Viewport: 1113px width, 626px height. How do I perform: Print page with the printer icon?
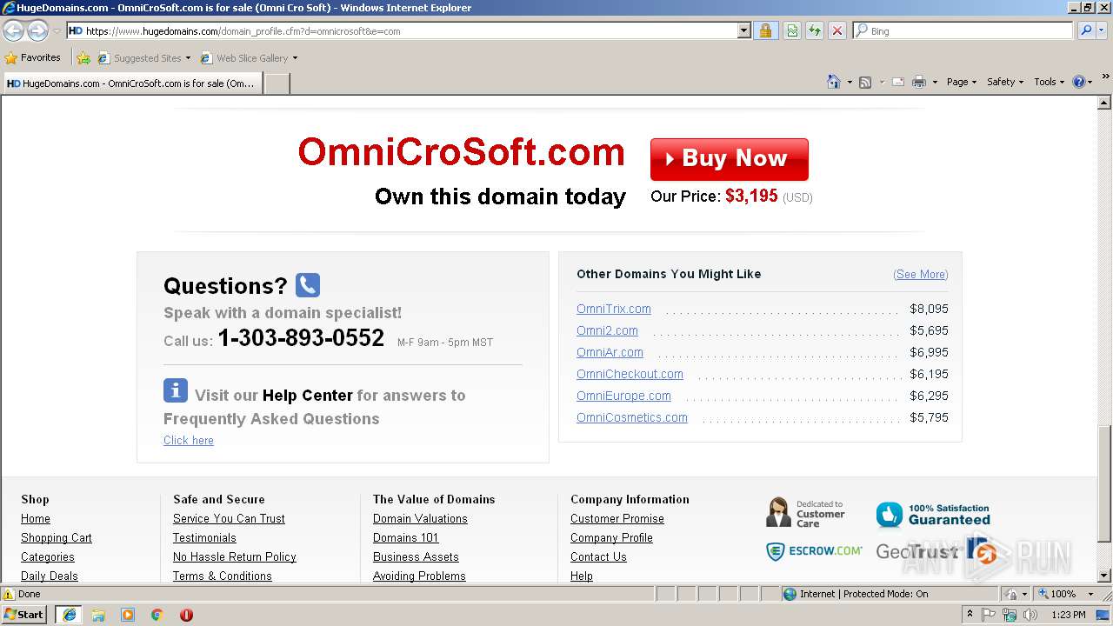(x=919, y=82)
